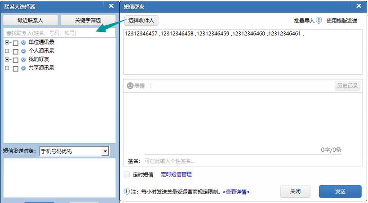Expand the 我的好友 tree node
The image size is (368, 203).
click(x=7, y=59)
